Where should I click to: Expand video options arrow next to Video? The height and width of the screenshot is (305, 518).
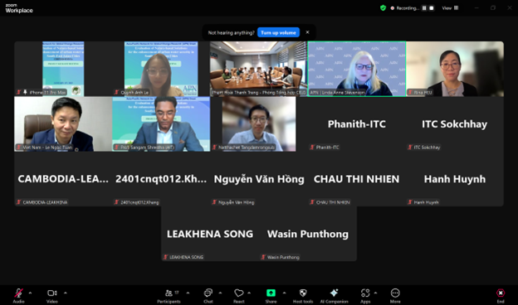click(x=66, y=293)
